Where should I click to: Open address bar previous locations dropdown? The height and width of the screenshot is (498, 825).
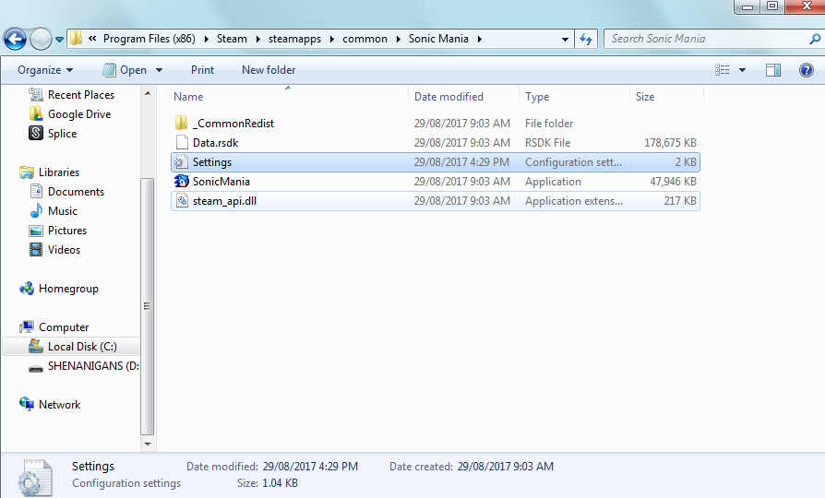click(565, 39)
